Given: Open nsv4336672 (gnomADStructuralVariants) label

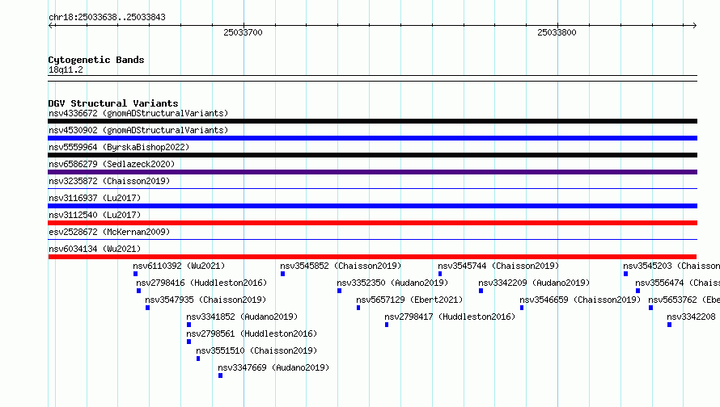Looking at the screenshot, I should coord(138,113).
